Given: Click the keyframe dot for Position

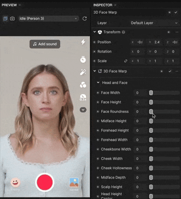Looking at the screenshot, I should pyautogui.click(x=94, y=42).
